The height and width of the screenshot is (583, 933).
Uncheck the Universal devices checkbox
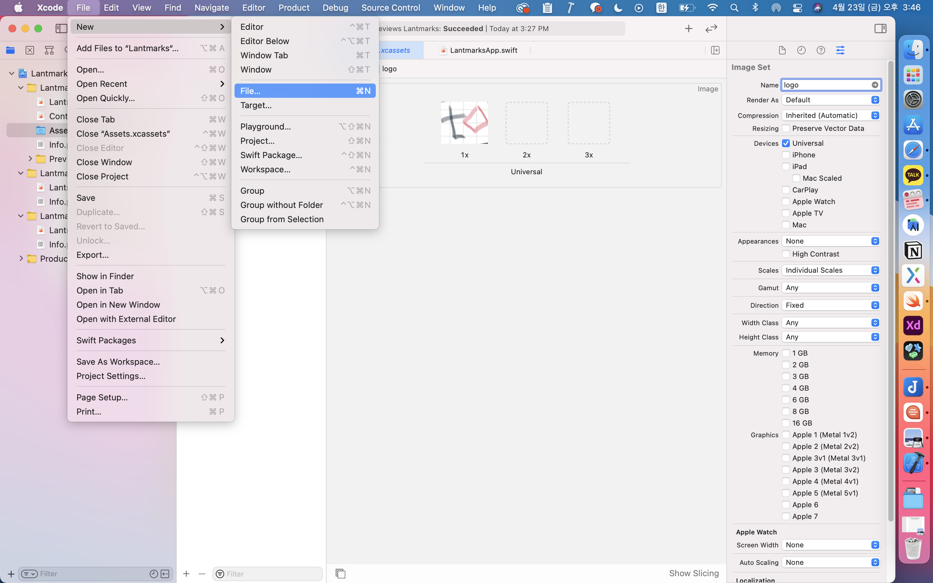coord(786,143)
